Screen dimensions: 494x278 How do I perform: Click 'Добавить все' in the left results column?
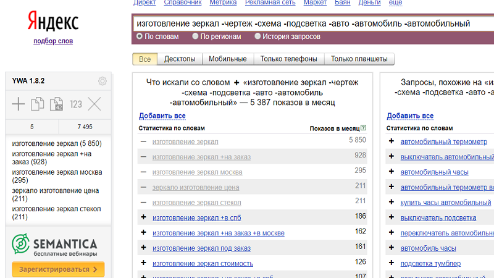pos(162,116)
